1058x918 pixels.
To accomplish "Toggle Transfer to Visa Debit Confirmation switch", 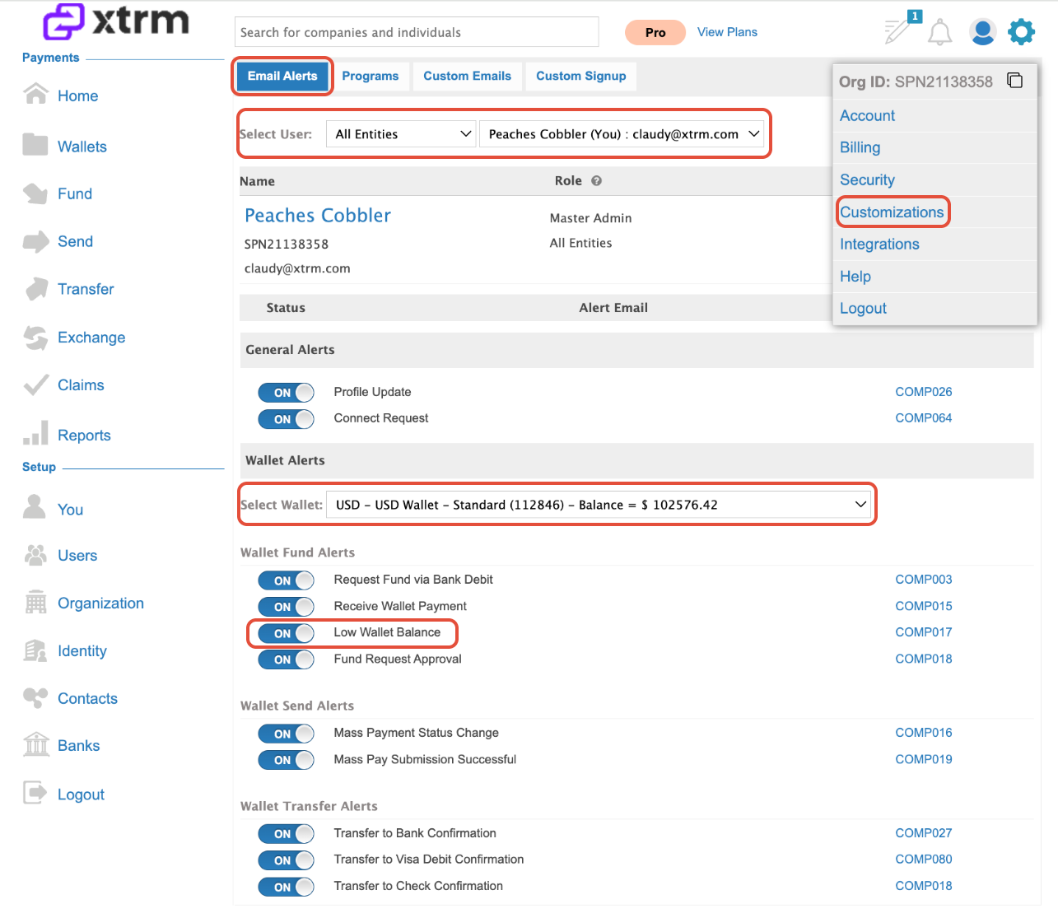I will [x=286, y=860].
